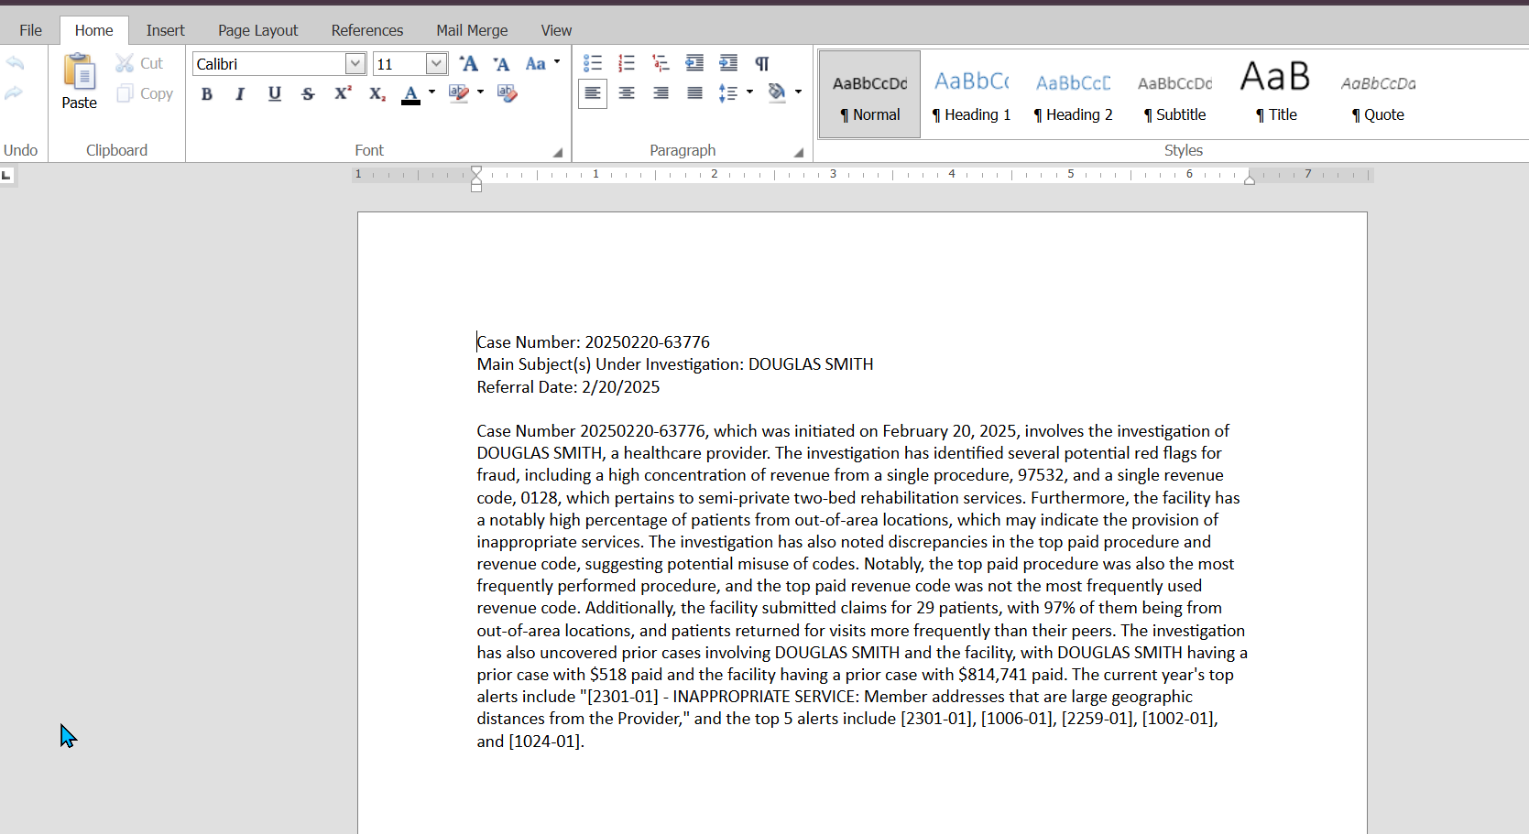Open the font size dropdown

[437, 63]
